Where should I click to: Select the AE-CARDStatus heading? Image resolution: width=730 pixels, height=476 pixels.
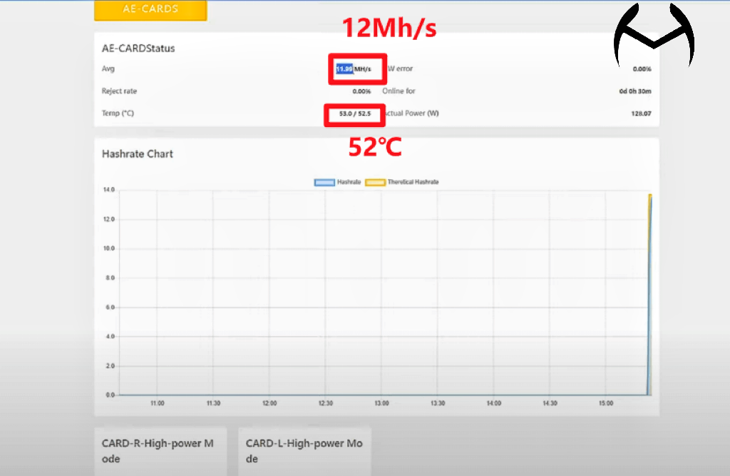tap(138, 49)
